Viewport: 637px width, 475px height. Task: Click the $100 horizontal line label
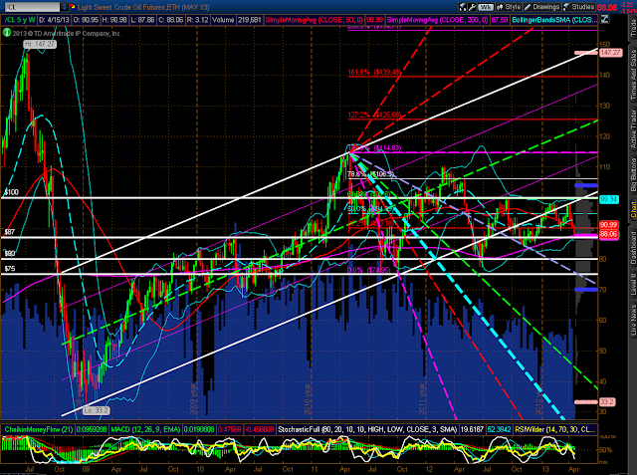(x=11, y=192)
